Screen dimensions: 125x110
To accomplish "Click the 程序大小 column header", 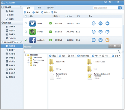I will click(57, 16).
